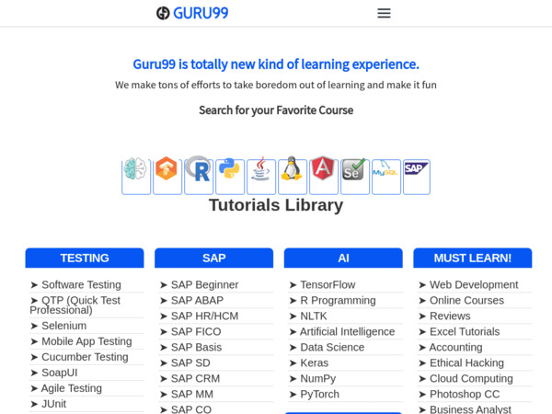Open Mobile App Testing tutorial
Image resolution: width=552 pixels, height=414 pixels.
pyautogui.click(x=86, y=341)
